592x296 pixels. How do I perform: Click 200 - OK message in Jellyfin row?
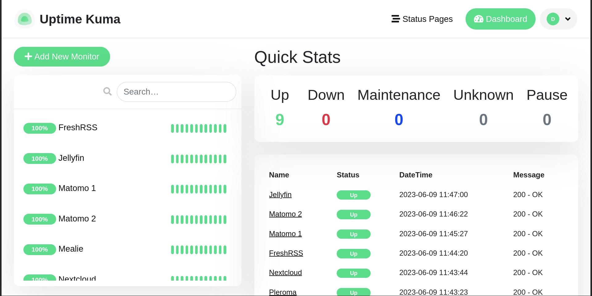(x=528, y=195)
